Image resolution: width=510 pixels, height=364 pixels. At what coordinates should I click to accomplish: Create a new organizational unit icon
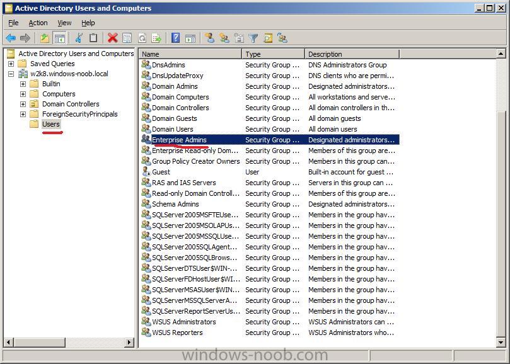tap(239, 38)
